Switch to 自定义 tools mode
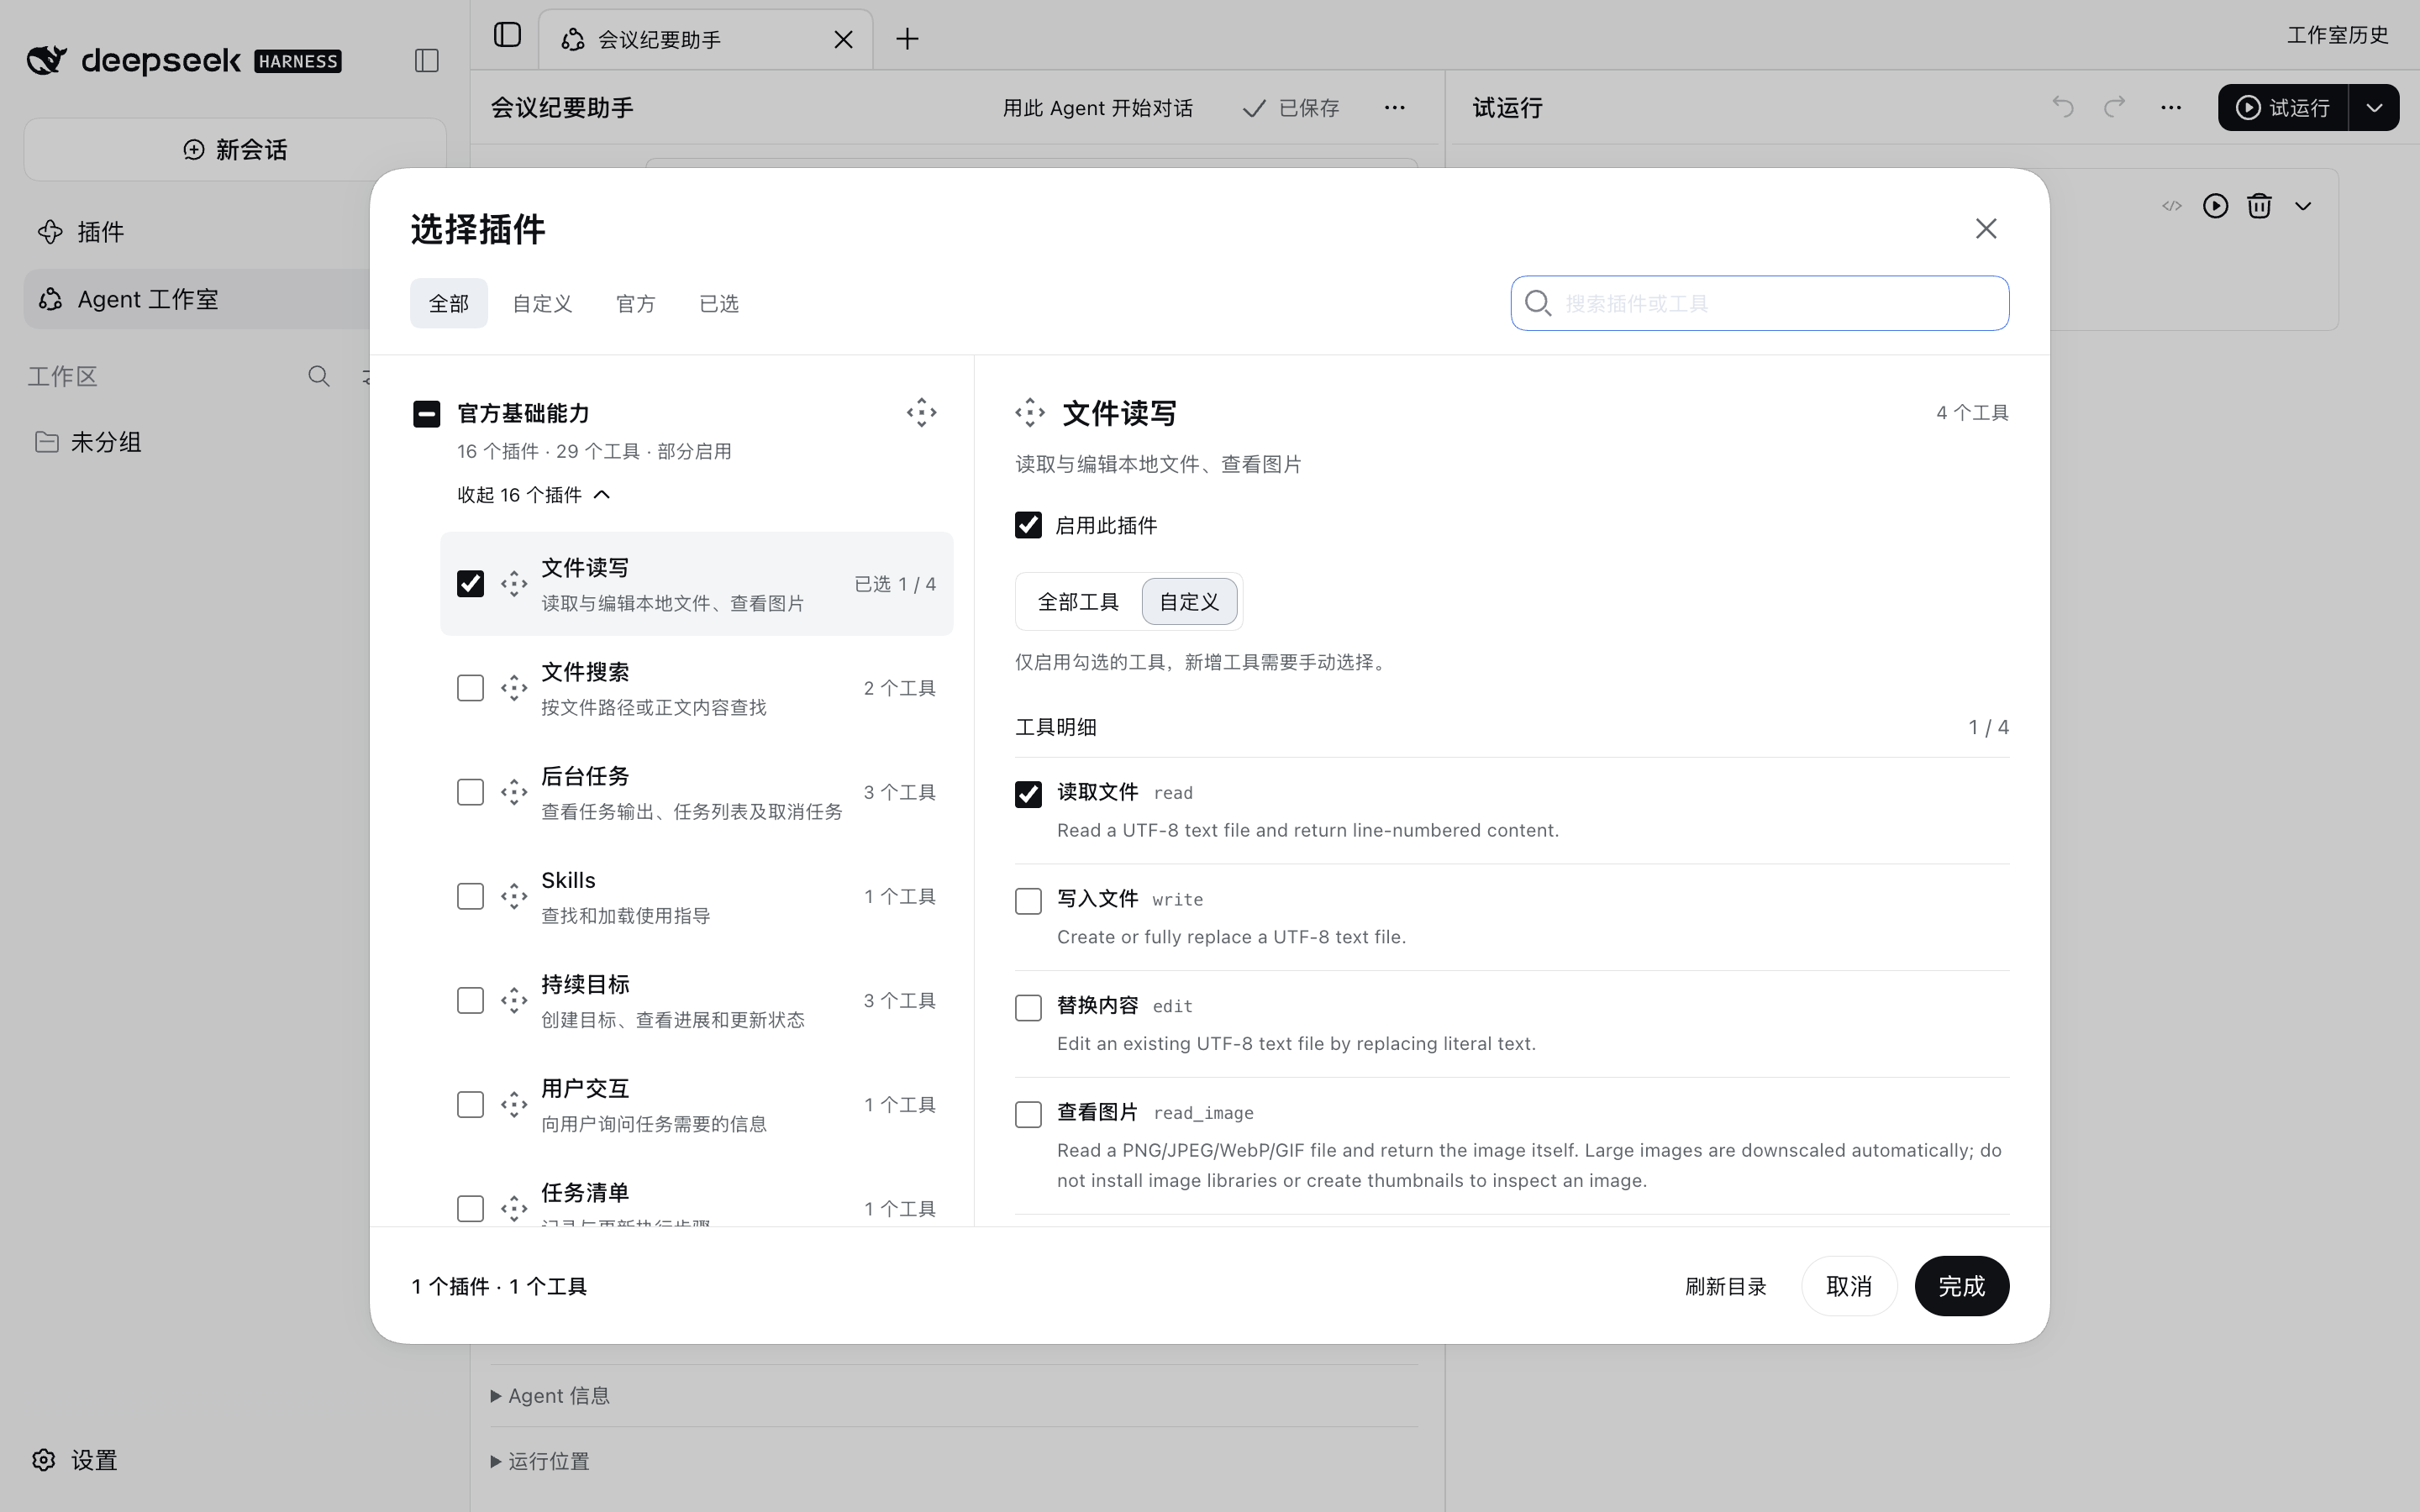Viewport: 2420px width, 1512px height. pyautogui.click(x=1189, y=602)
